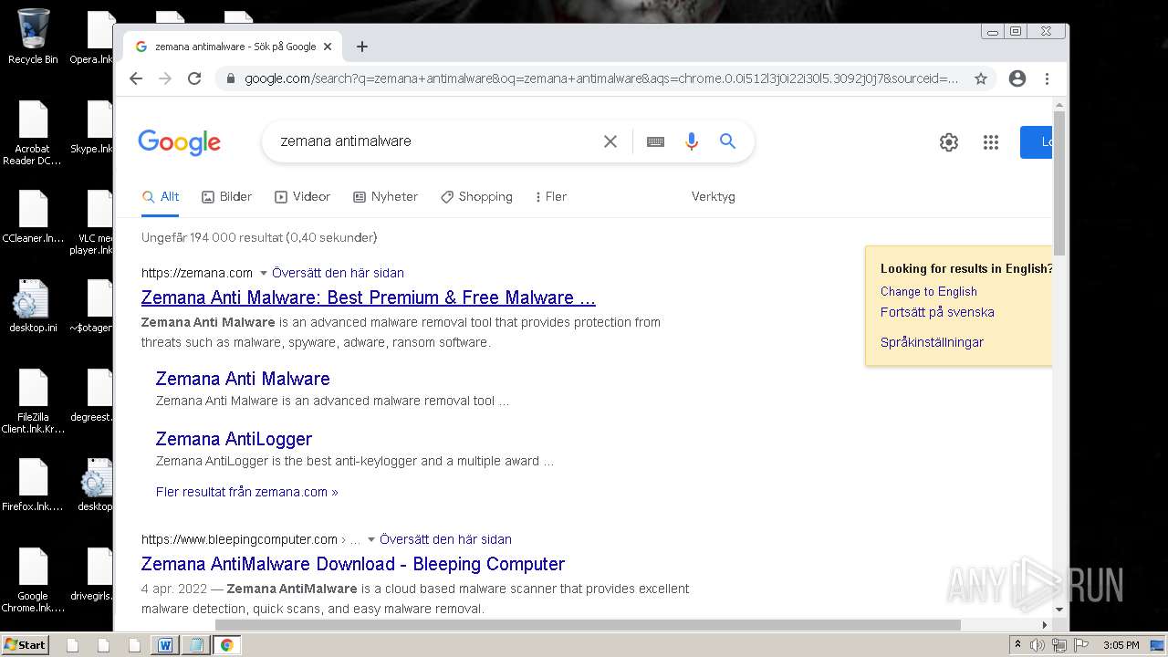Click Fler resultat från zemana.com
This screenshot has width=1168, height=657.
click(247, 492)
